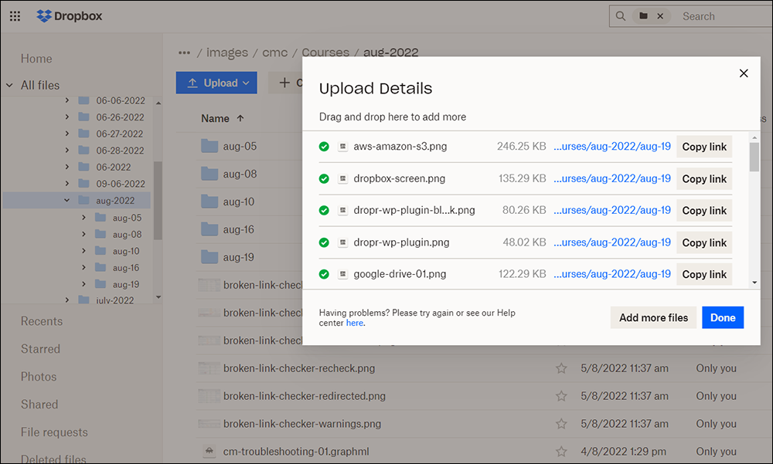Copy link for google-drive-01.png

coord(704,274)
